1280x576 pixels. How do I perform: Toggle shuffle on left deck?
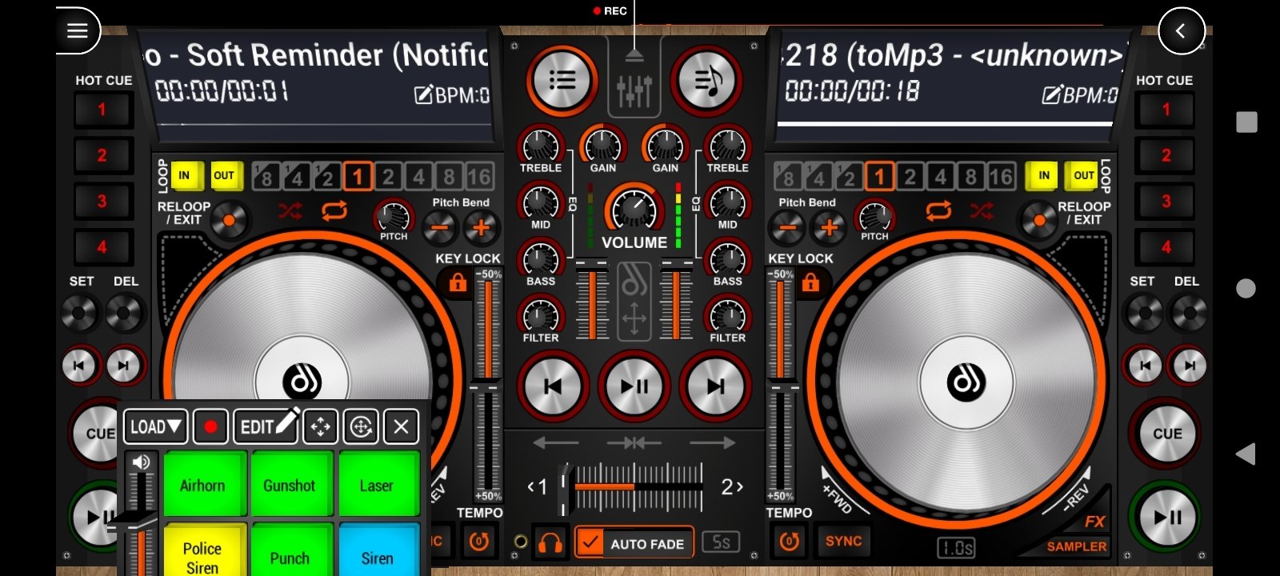click(x=290, y=211)
